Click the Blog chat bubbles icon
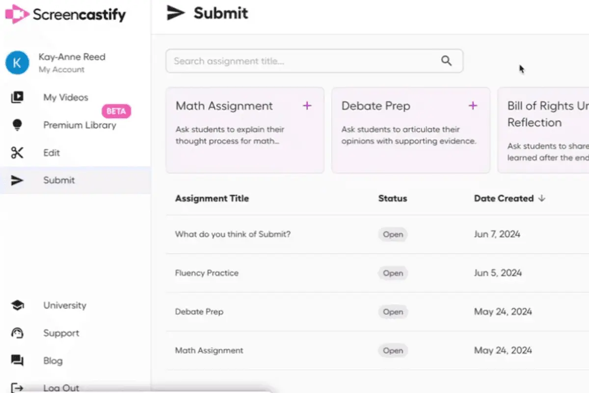This screenshot has width=589, height=393. coord(17,361)
